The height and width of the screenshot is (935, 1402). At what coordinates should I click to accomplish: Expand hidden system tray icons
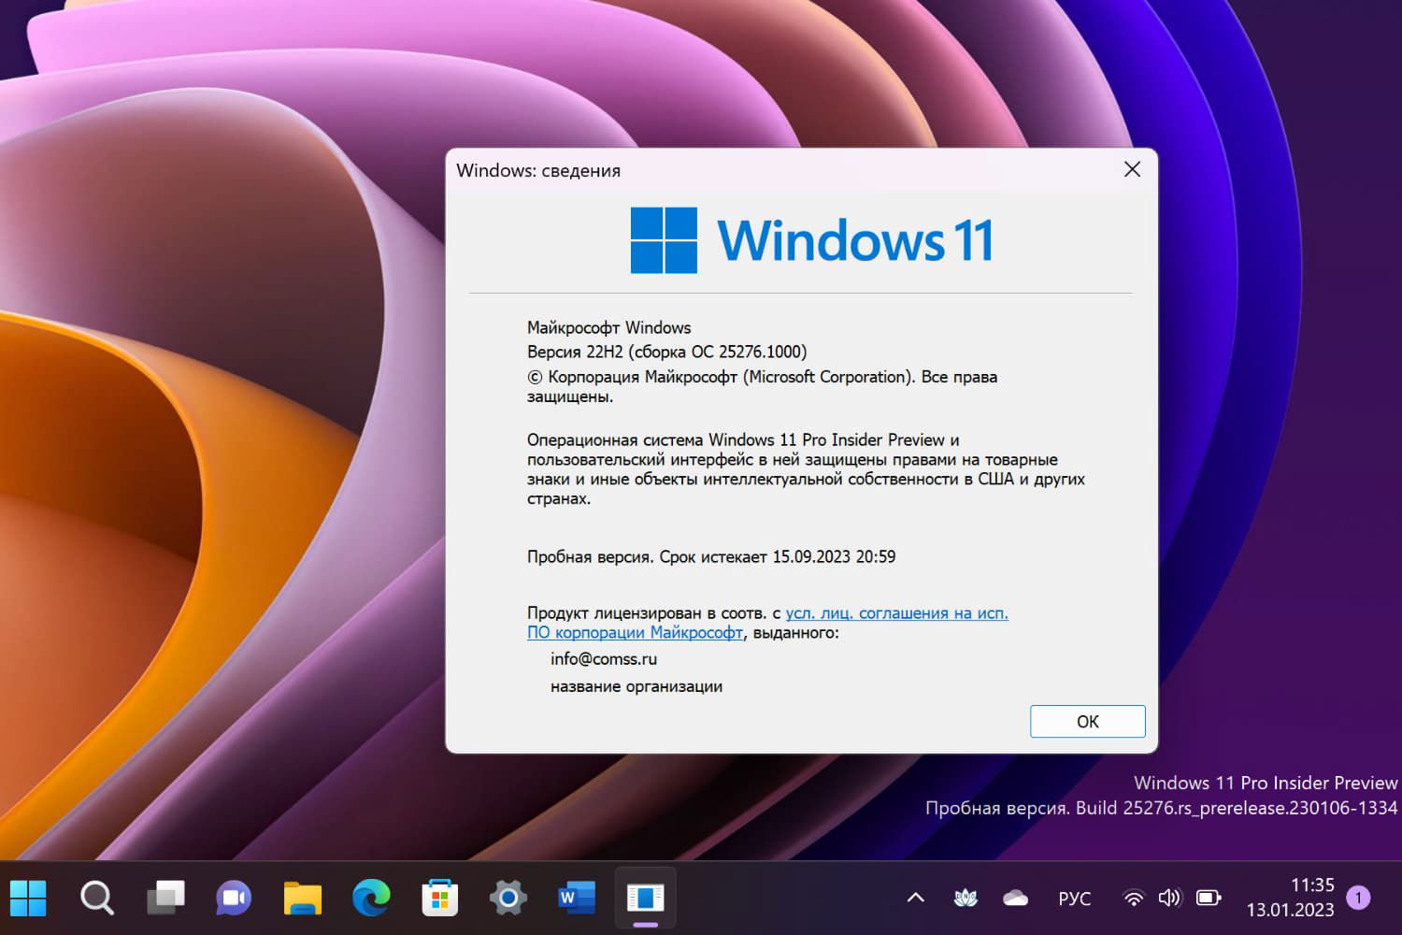[914, 898]
